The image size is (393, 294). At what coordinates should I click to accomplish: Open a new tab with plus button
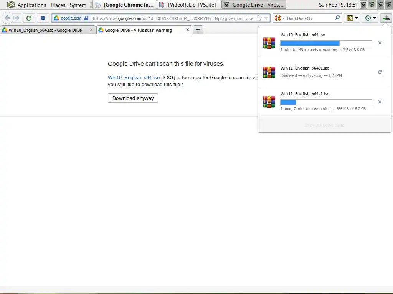point(198,30)
